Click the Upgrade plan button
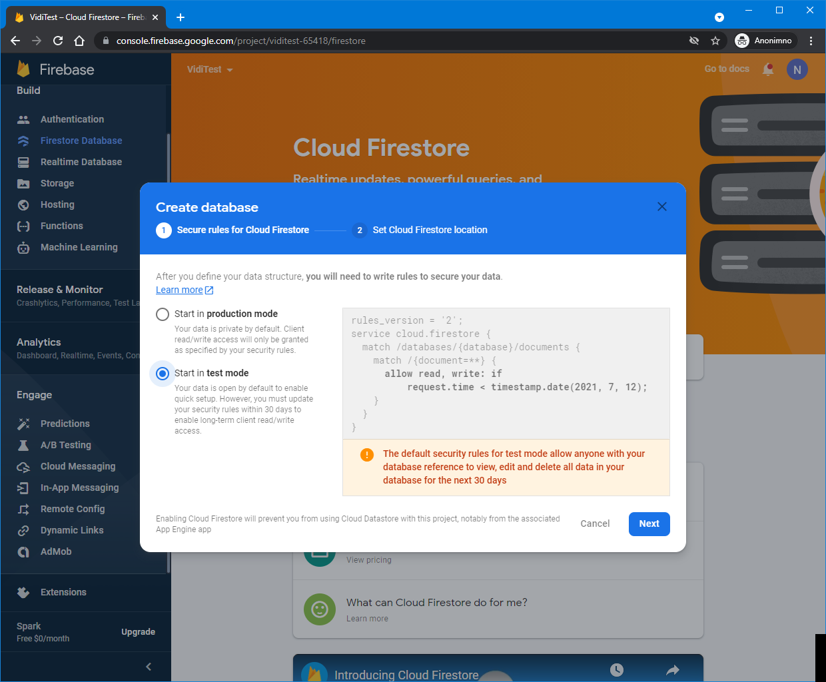This screenshot has width=826, height=682. 138,632
